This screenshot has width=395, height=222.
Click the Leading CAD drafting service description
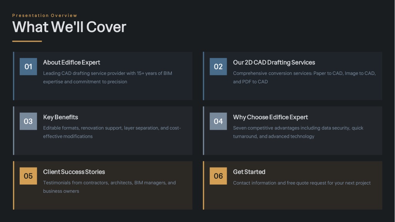[x=107, y=77]
